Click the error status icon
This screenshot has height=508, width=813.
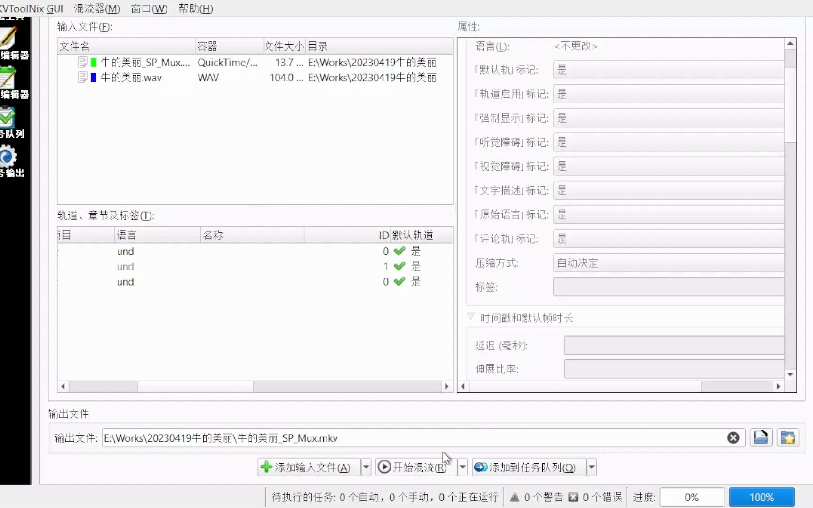tap(573, 497)
